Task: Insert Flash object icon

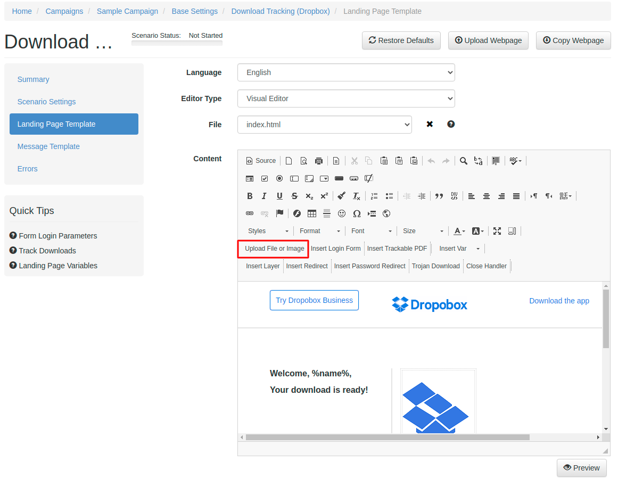Action: point(297,213)
